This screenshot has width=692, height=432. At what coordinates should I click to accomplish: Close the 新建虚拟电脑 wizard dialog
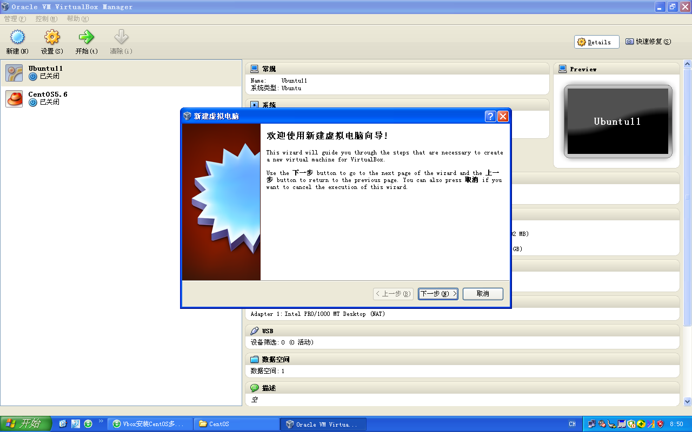(503, 116)
